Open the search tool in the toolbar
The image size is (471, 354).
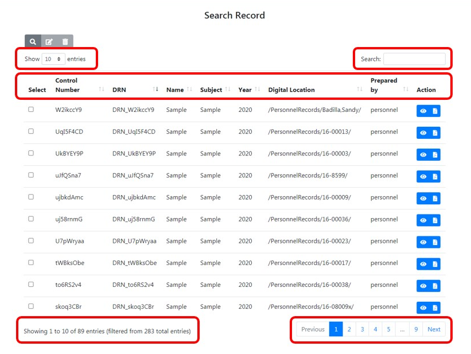[x=33, y=41]
